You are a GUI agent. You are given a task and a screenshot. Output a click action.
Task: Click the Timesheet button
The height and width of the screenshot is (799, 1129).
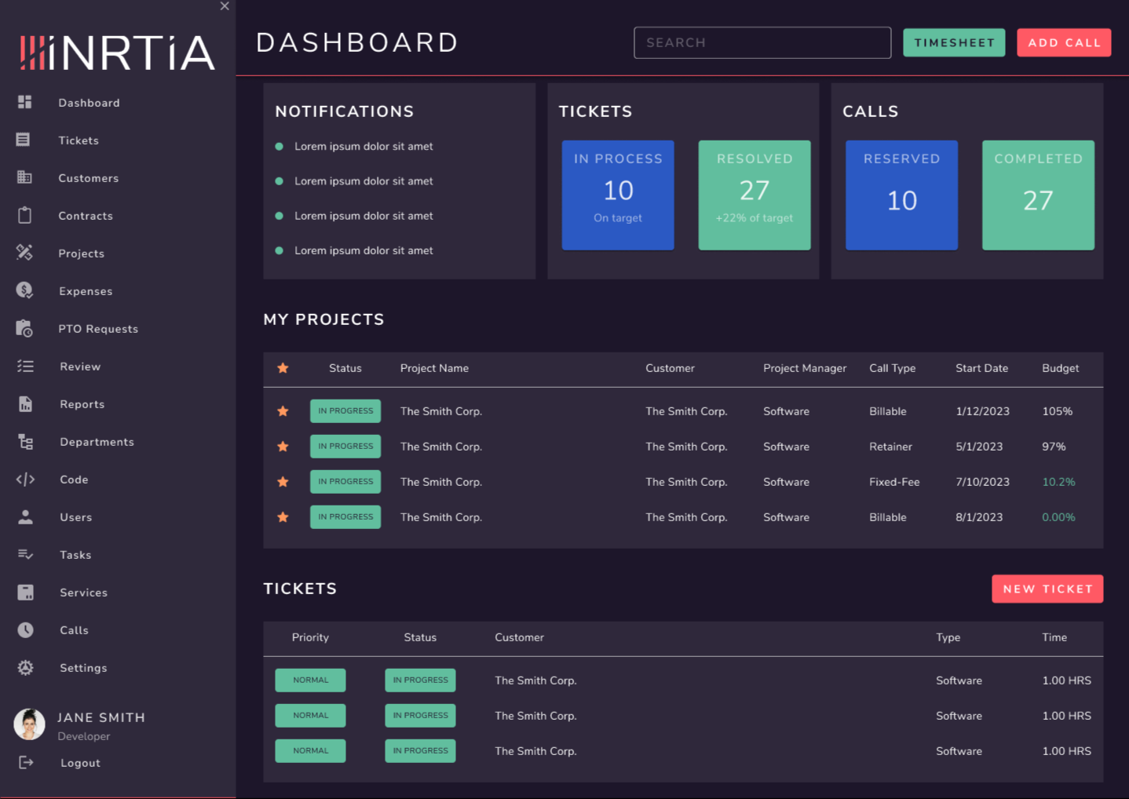[x=954, y=42]
